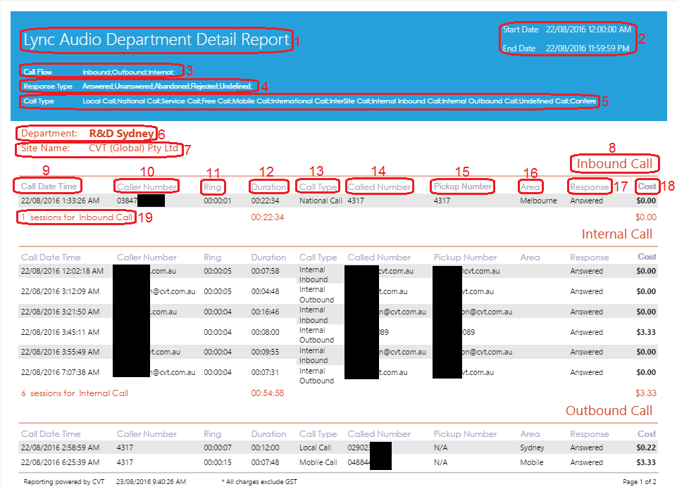677x489 pixels.
Task: Click Caller Number header in Inbound table
Action: click(147, 186)
